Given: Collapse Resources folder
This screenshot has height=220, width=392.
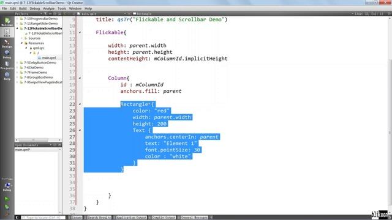Looking at the screenshot, I should point(22,43).
